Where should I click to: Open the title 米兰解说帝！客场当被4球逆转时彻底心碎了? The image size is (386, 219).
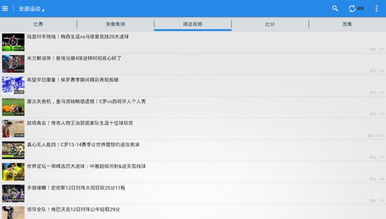(x=74, y=58)
